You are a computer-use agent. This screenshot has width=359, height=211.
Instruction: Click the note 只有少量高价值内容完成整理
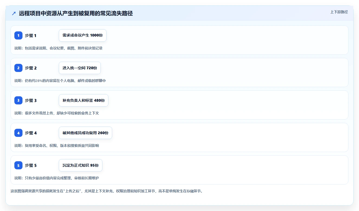point(57,178)
